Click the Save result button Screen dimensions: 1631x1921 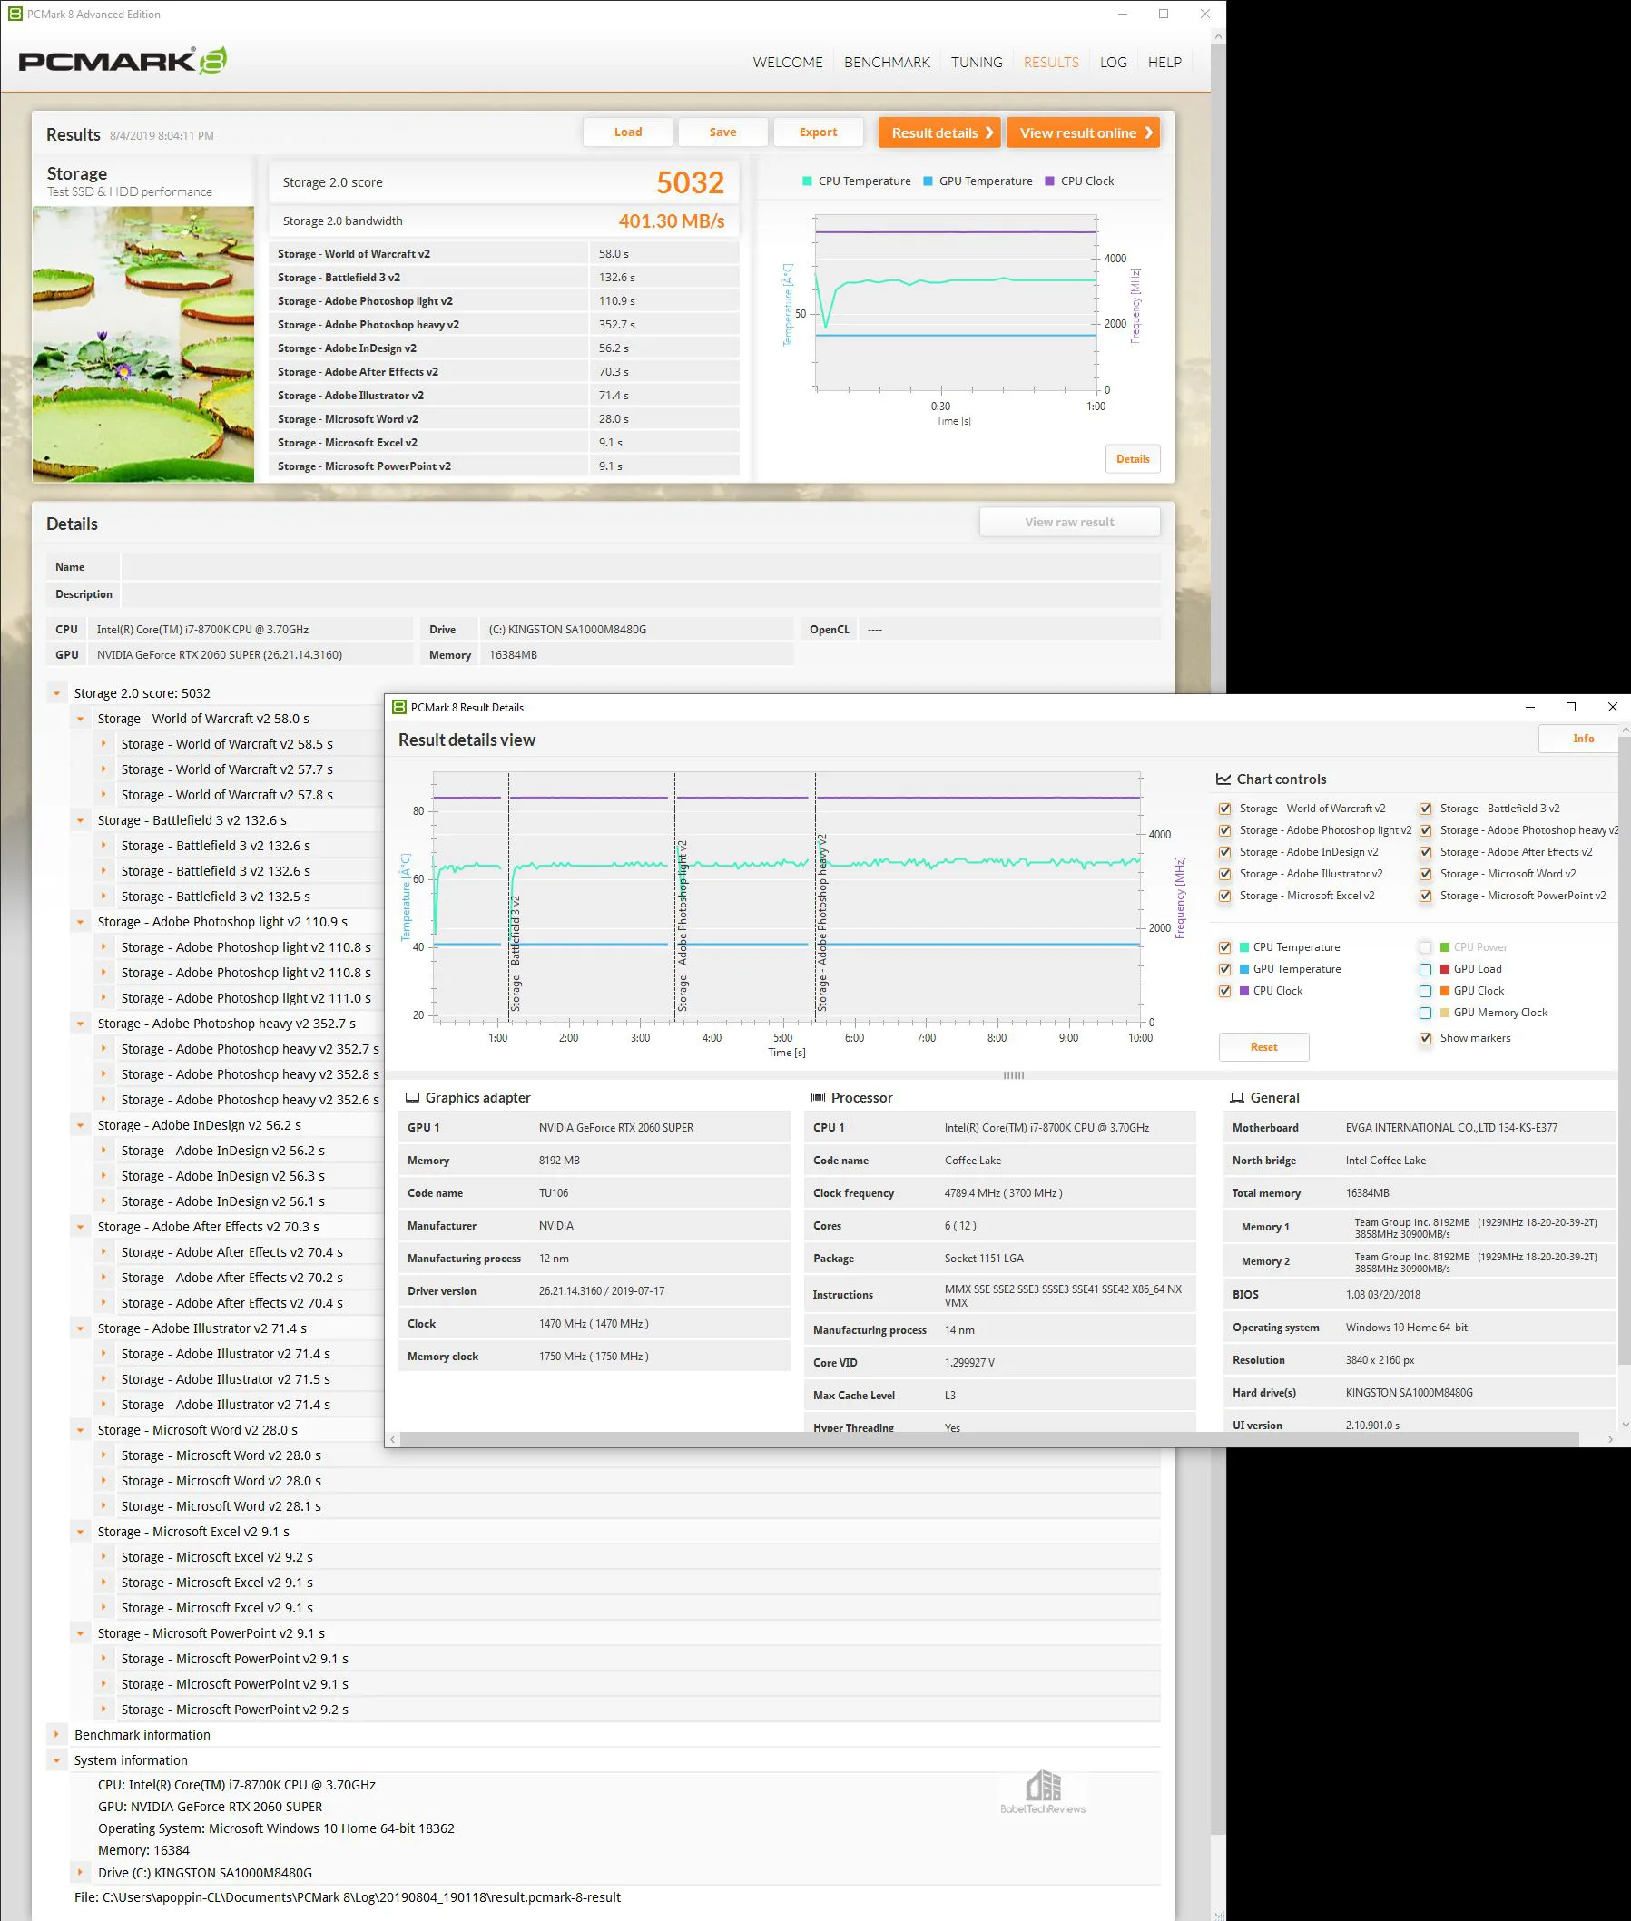click(x=723, y=132)
